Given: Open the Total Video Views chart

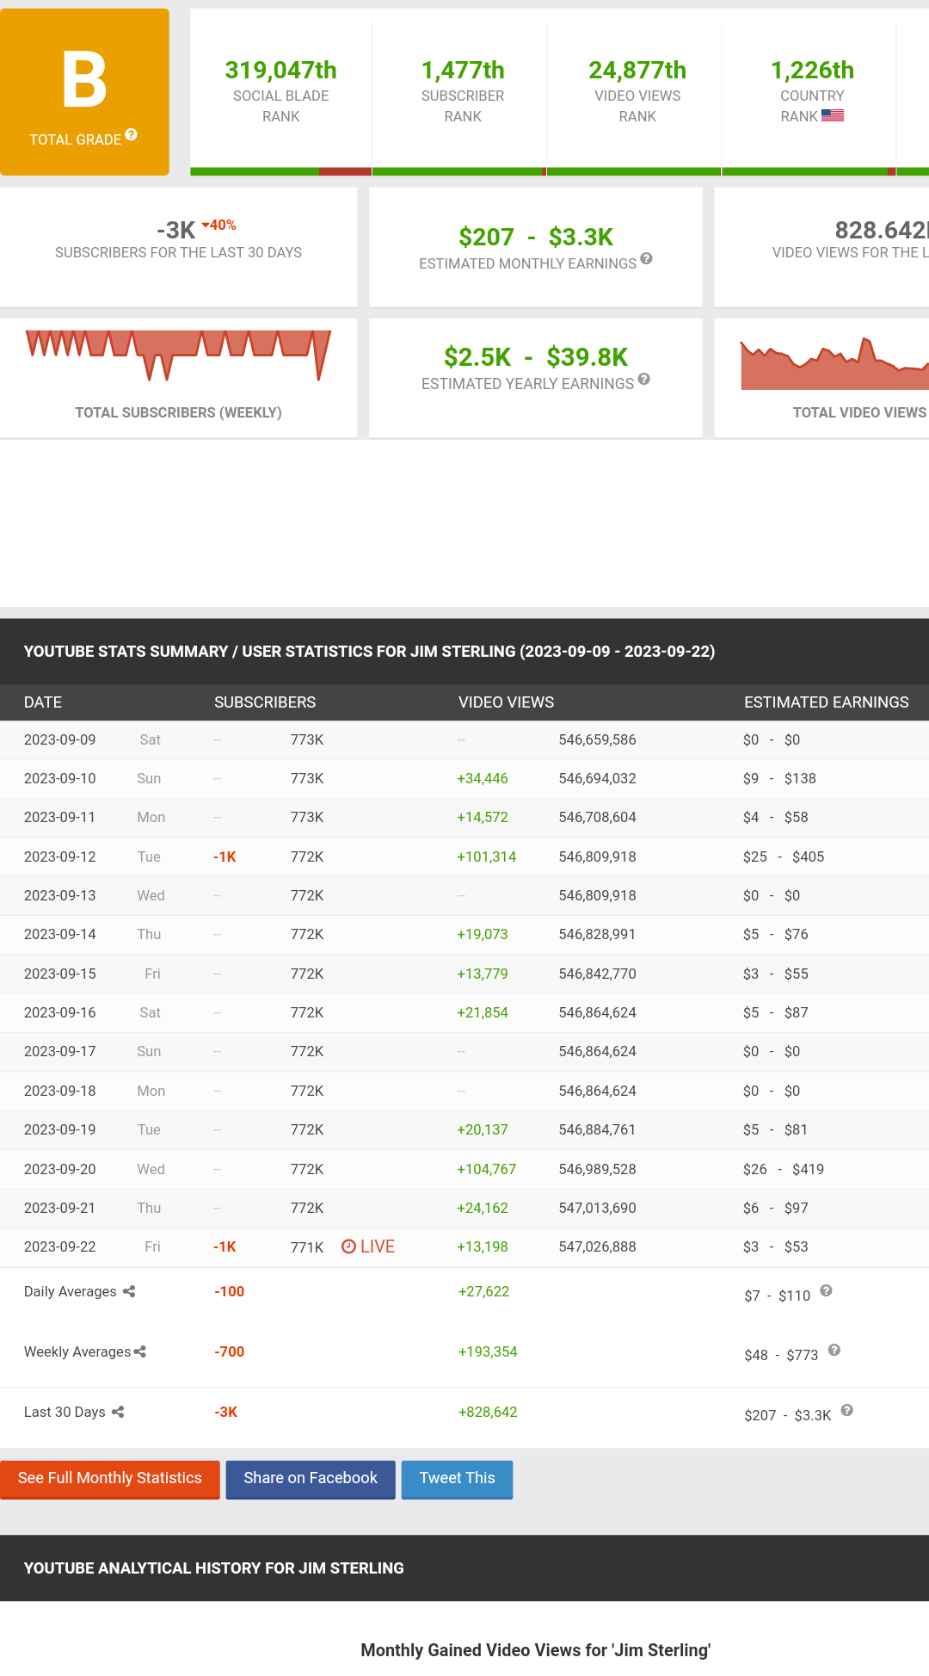Looking at the screenshot, I should coord(834,363).
